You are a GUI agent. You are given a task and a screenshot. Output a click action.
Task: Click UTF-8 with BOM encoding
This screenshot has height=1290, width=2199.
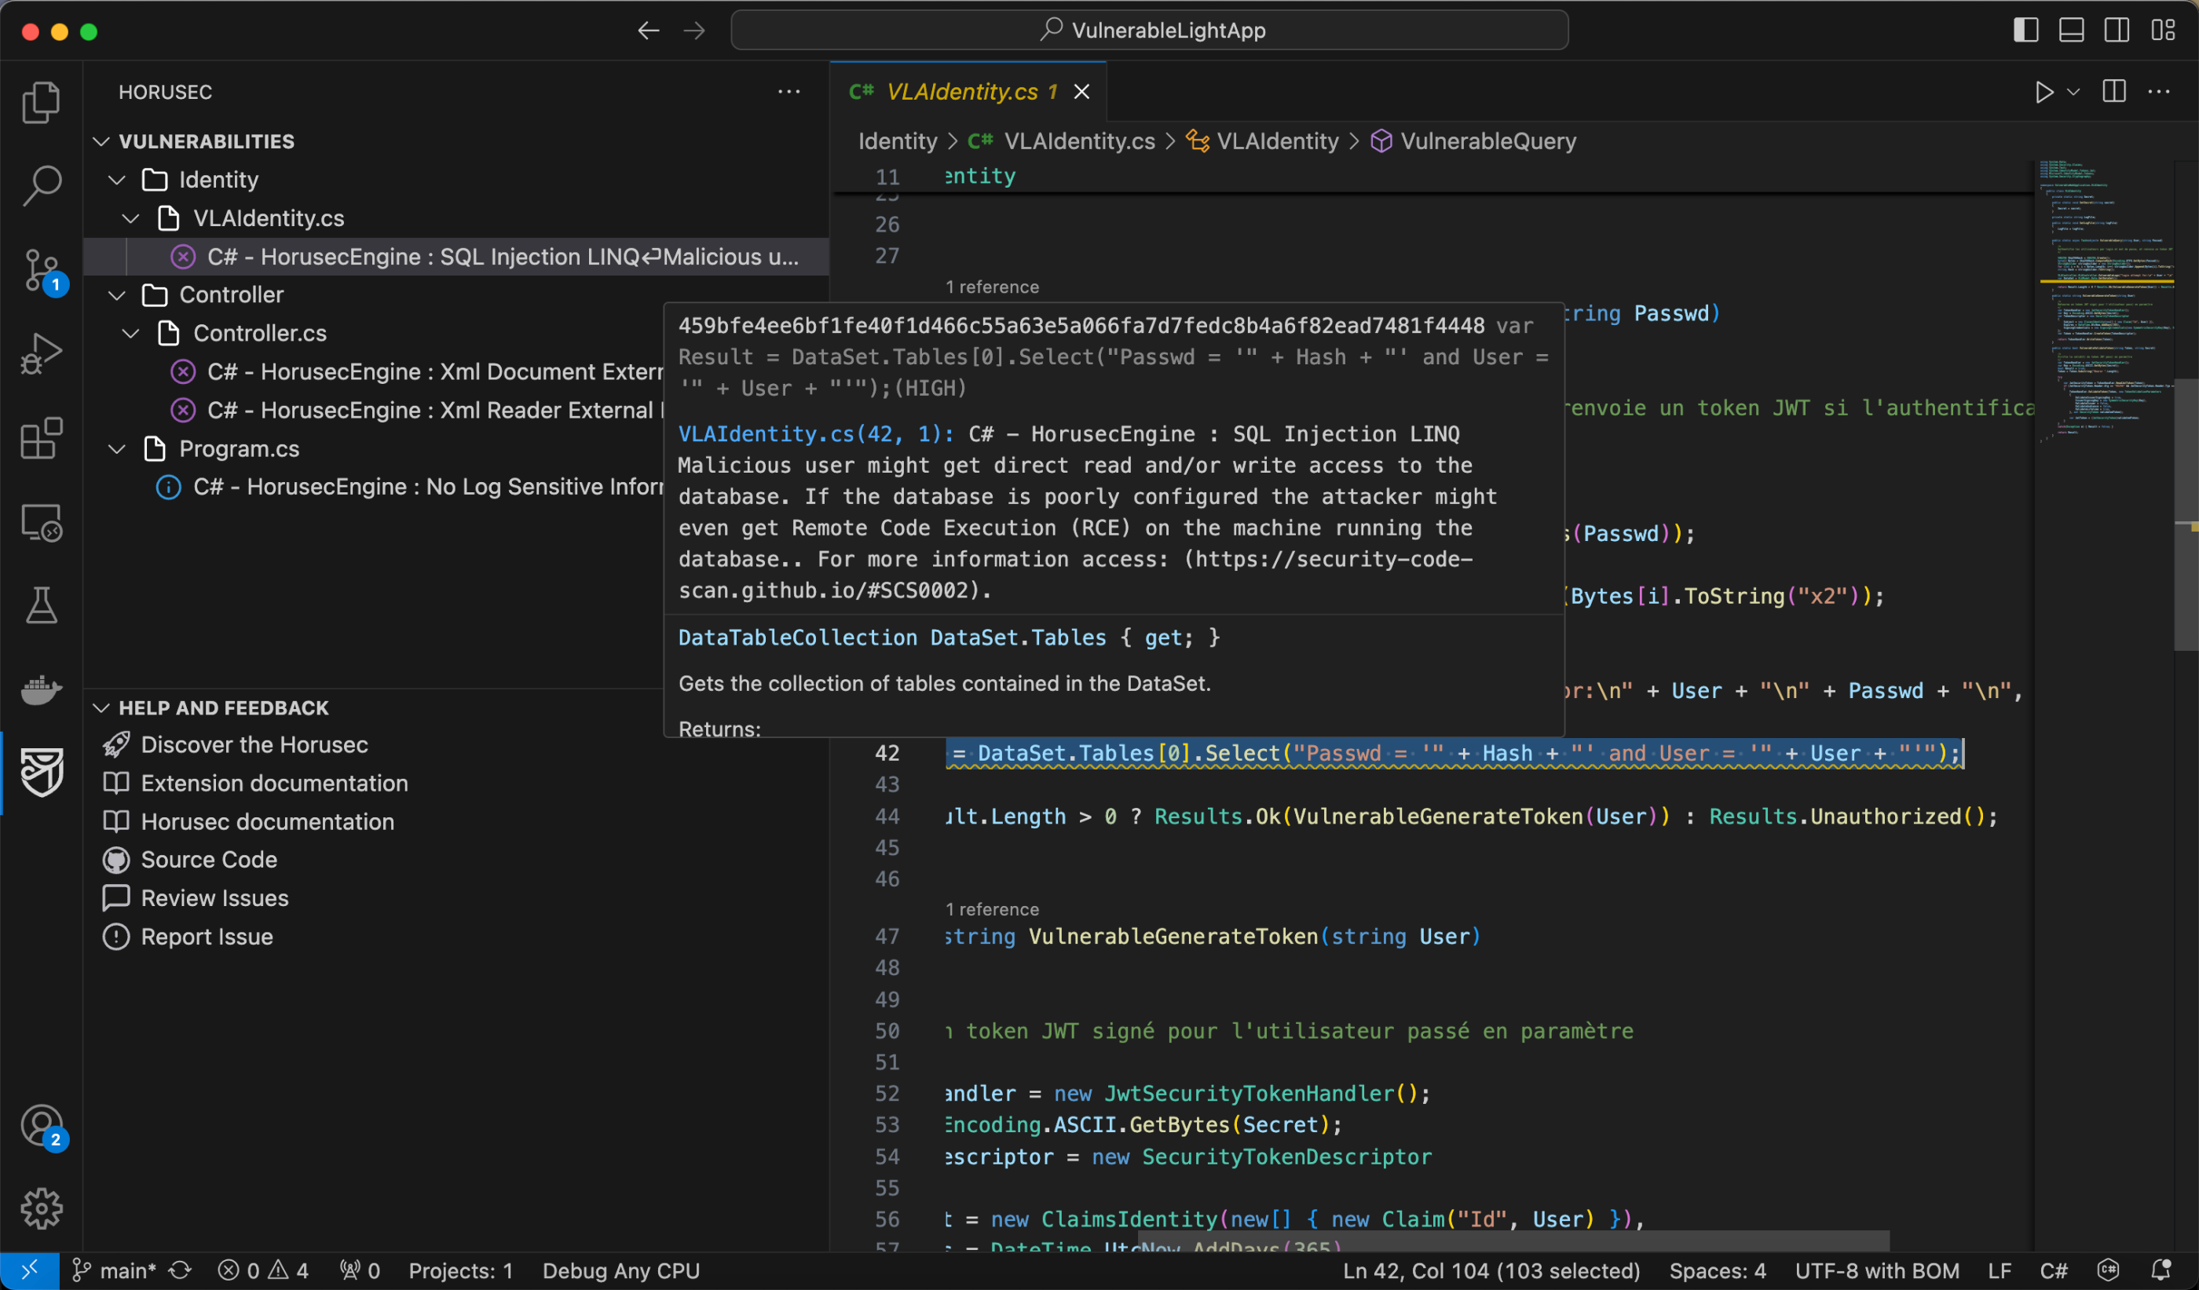(1877, 1271)
